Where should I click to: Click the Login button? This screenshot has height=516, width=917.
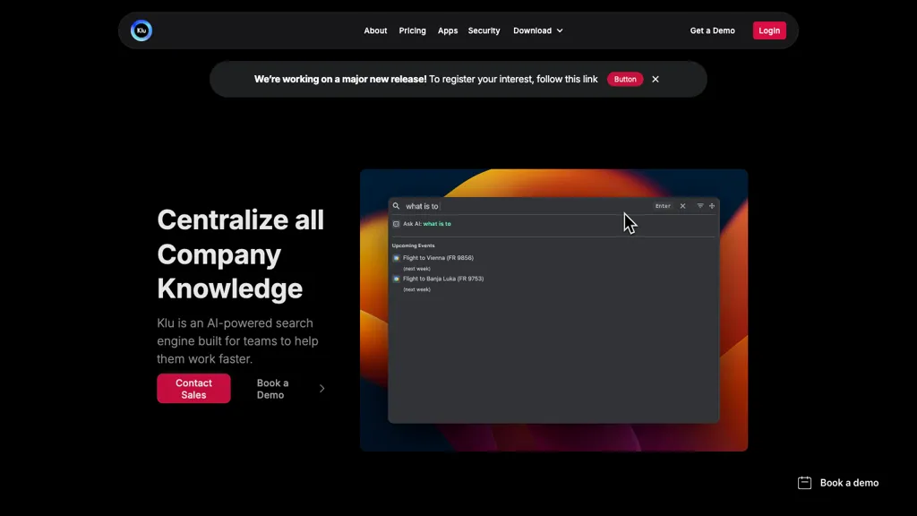[x=769, y=30]
